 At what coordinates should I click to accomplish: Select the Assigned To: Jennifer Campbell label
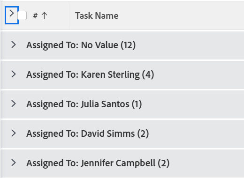[98, 163]
